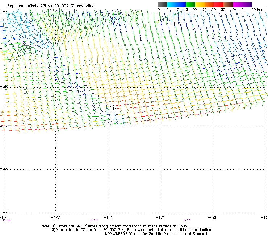Screen dimensions: 268x236
Task: Click the '25' label under the color bar
Action: point(205,9)
